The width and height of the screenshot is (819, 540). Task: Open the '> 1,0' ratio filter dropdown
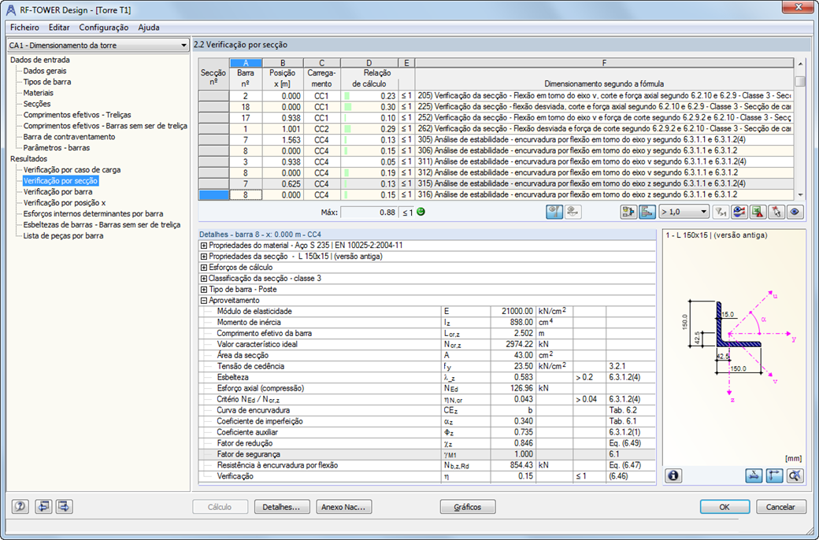[x=684, y=212]
